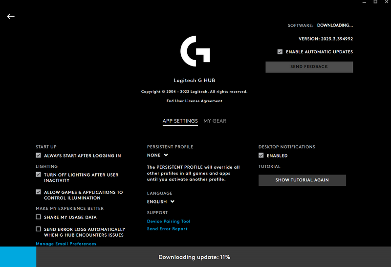The width and height of the screenshot is (391, 267).
Task: Uncheck Always Start After Logging In
Action: click(x=39, y=156)
